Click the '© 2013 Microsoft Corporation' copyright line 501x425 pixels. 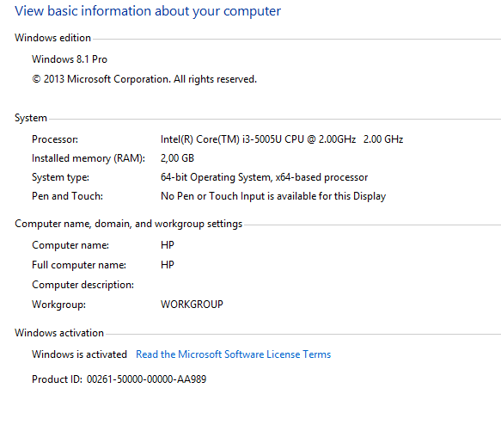pyautogui.click(x=144, y=79)
